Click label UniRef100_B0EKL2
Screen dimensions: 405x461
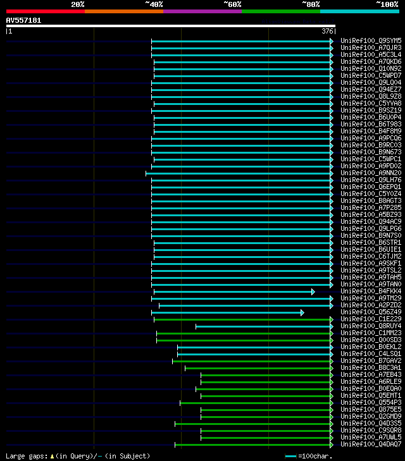371,347
